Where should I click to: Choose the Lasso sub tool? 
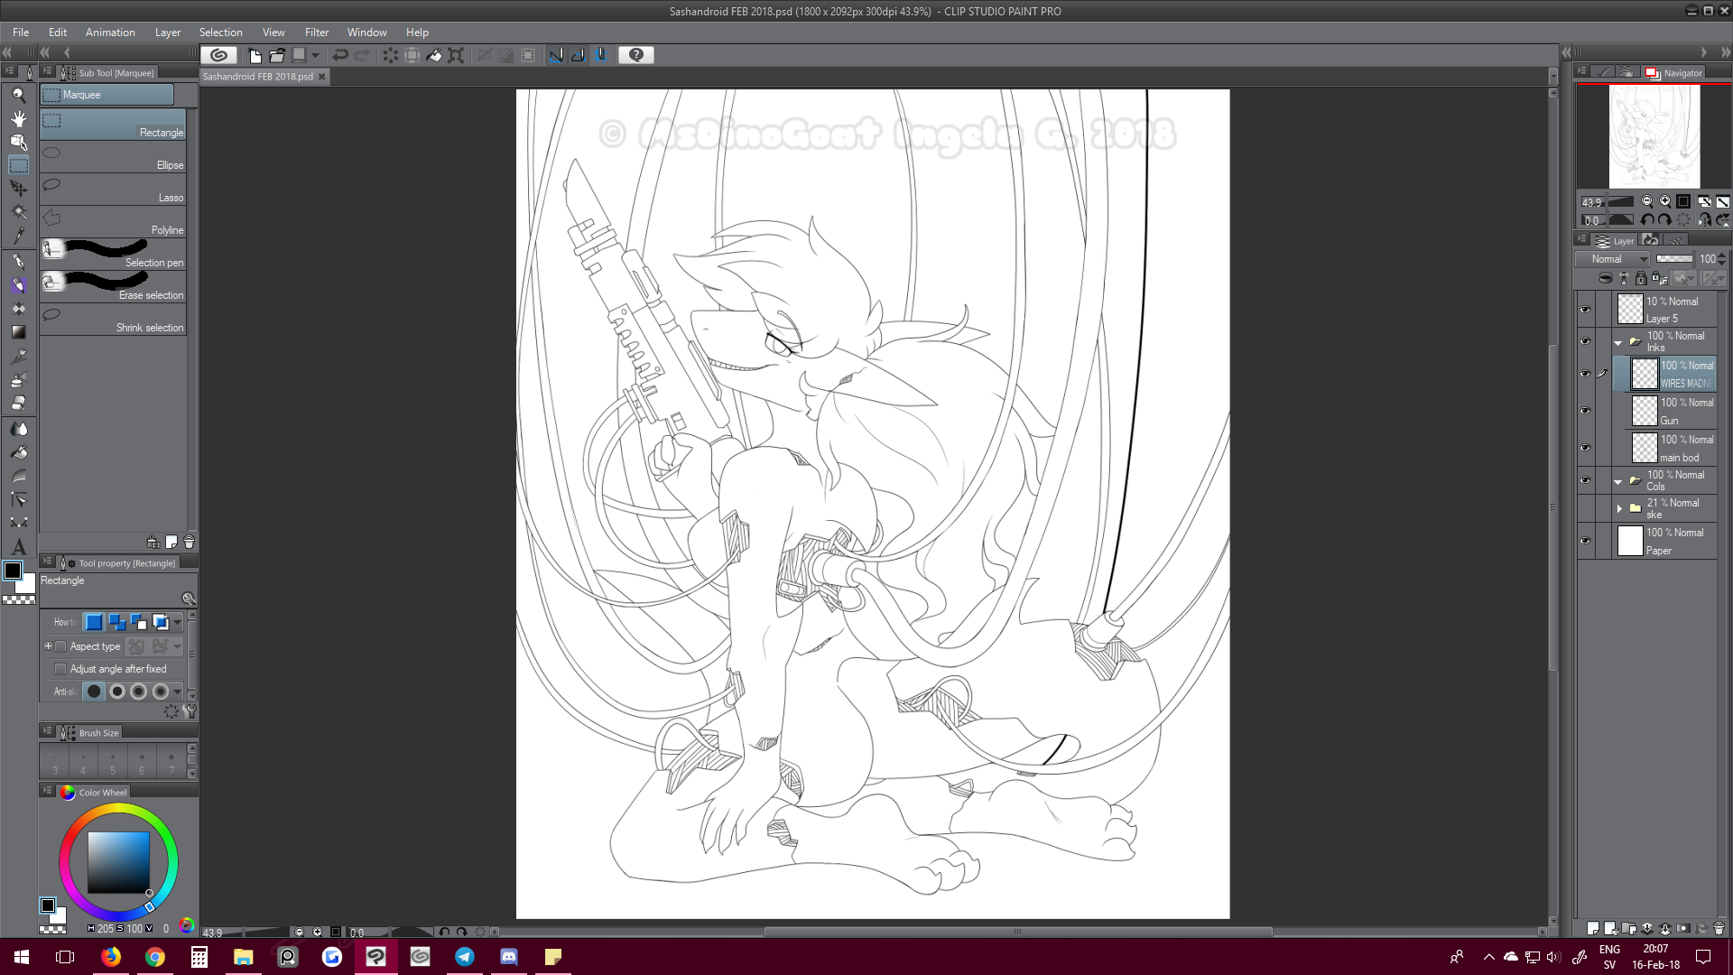coord(113,190)
